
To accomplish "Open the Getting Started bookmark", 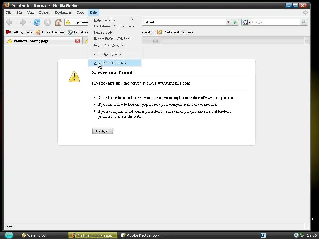I will click(20, 32).
